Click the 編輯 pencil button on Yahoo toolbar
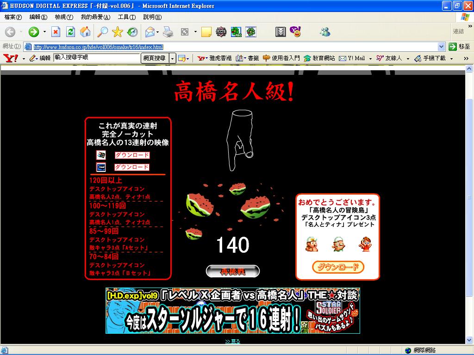The width and height of the screenshot is (474, 355). pos(40,58)
